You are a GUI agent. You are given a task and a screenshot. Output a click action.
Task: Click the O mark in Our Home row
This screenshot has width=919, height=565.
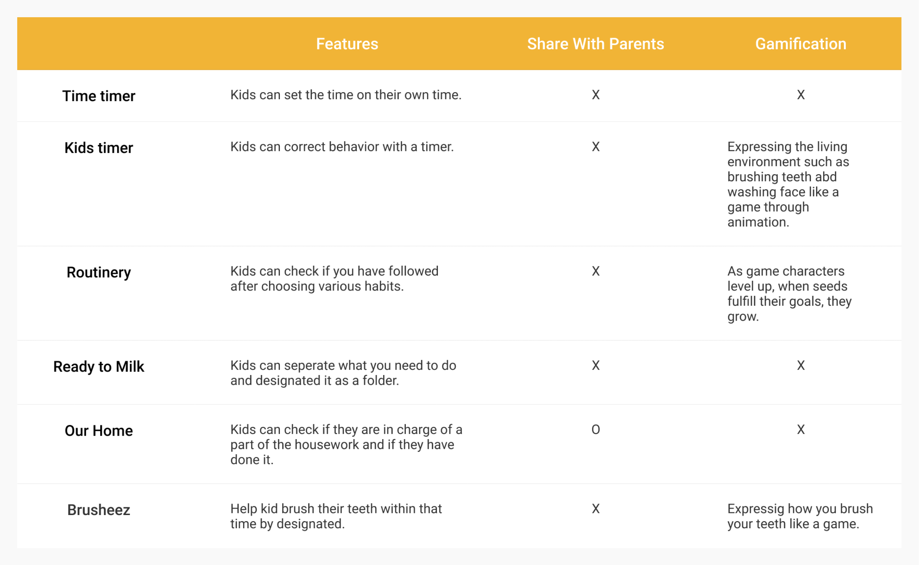596,430
